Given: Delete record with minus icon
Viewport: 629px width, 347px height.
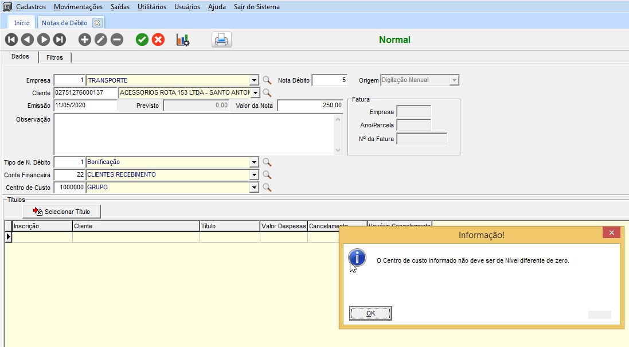Looking at the screenshot, I should click(x=117, y=40).
